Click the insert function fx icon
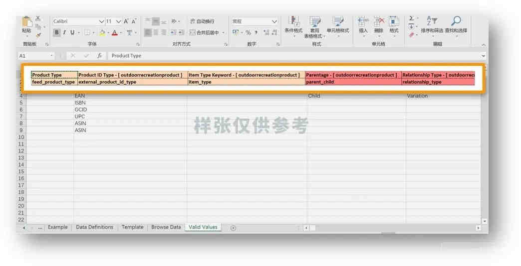521x266 pixels. point(99,56)
